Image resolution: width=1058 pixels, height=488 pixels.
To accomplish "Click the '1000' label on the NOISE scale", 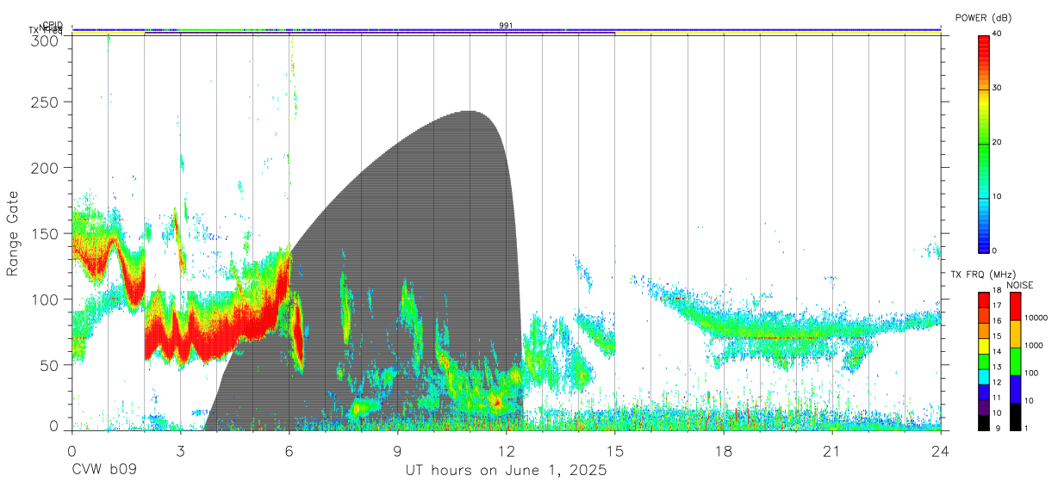I will (1035, 345).
